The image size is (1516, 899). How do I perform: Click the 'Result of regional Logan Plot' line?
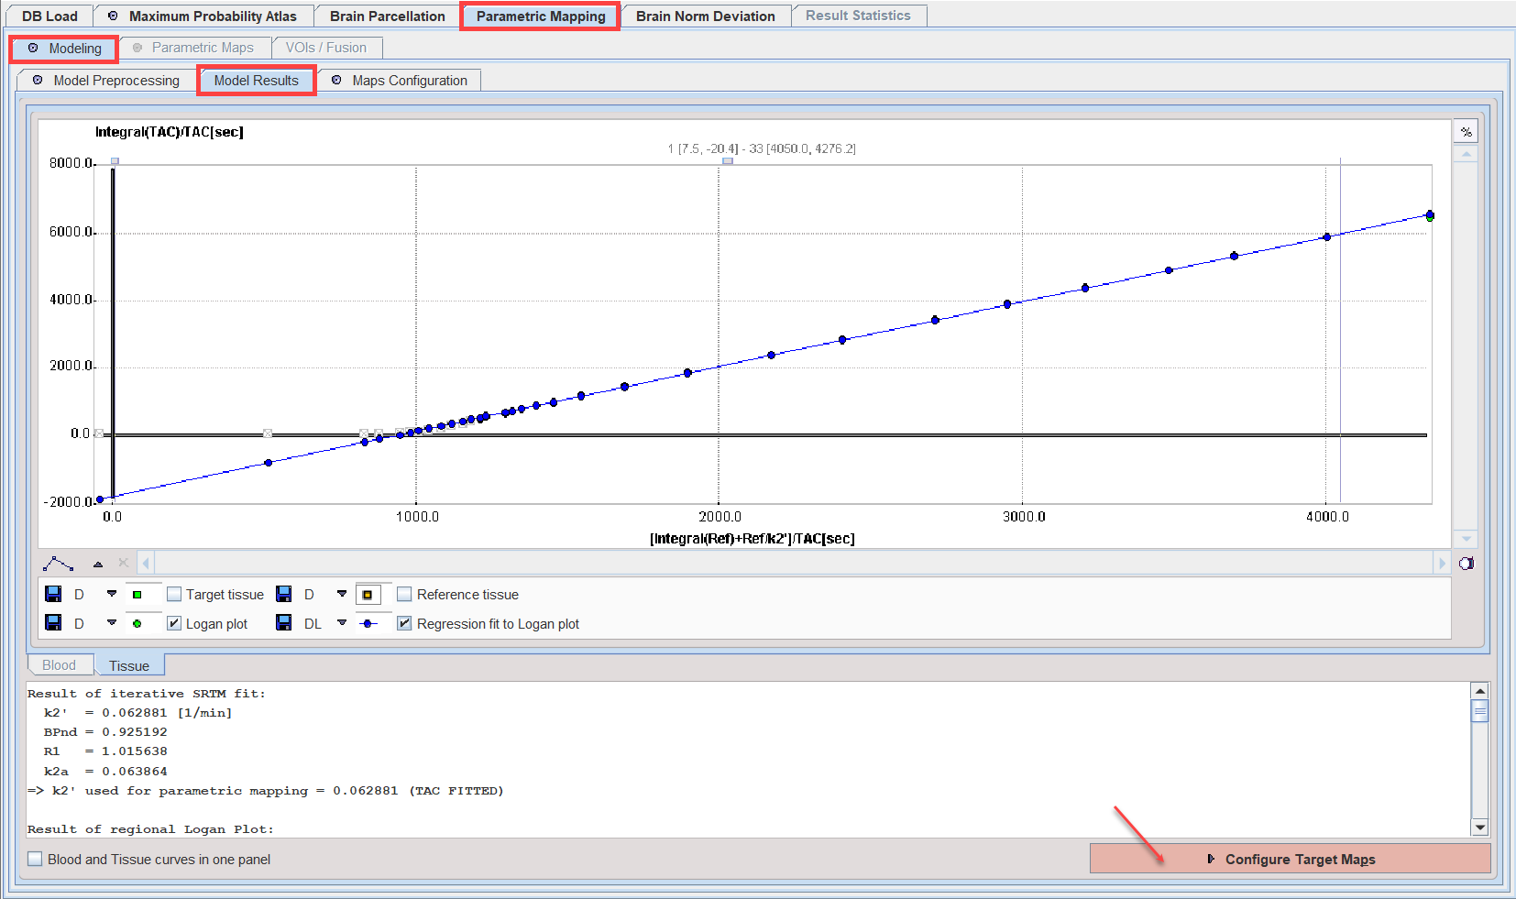click(x=150, y=829)
